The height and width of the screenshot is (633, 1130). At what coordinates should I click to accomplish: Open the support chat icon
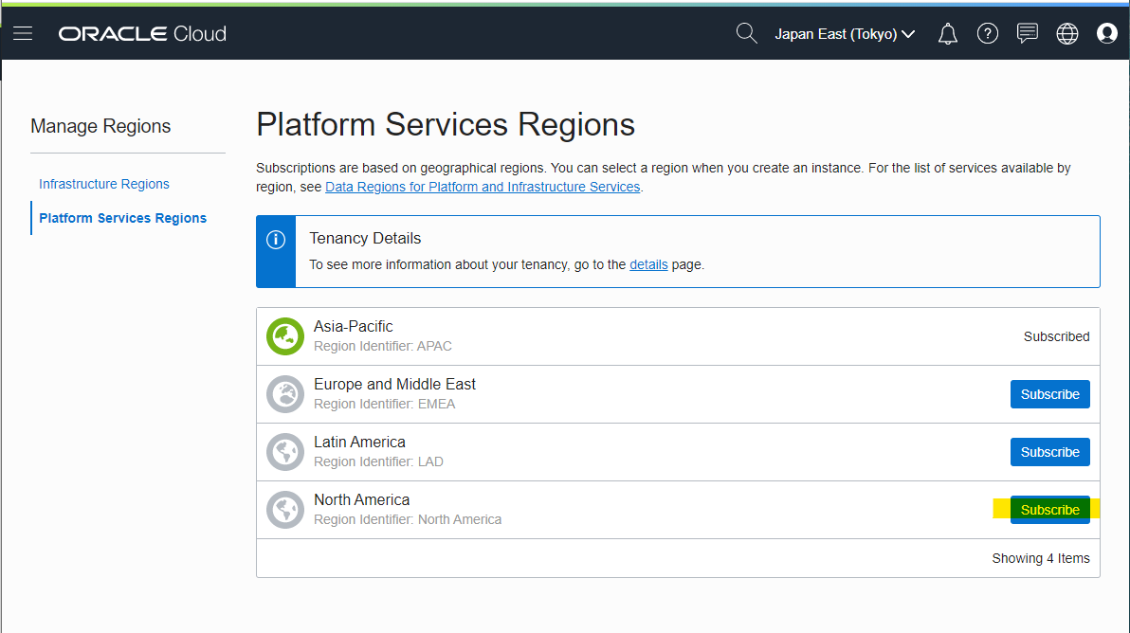pyautogui.click(x=1028, y=34)
